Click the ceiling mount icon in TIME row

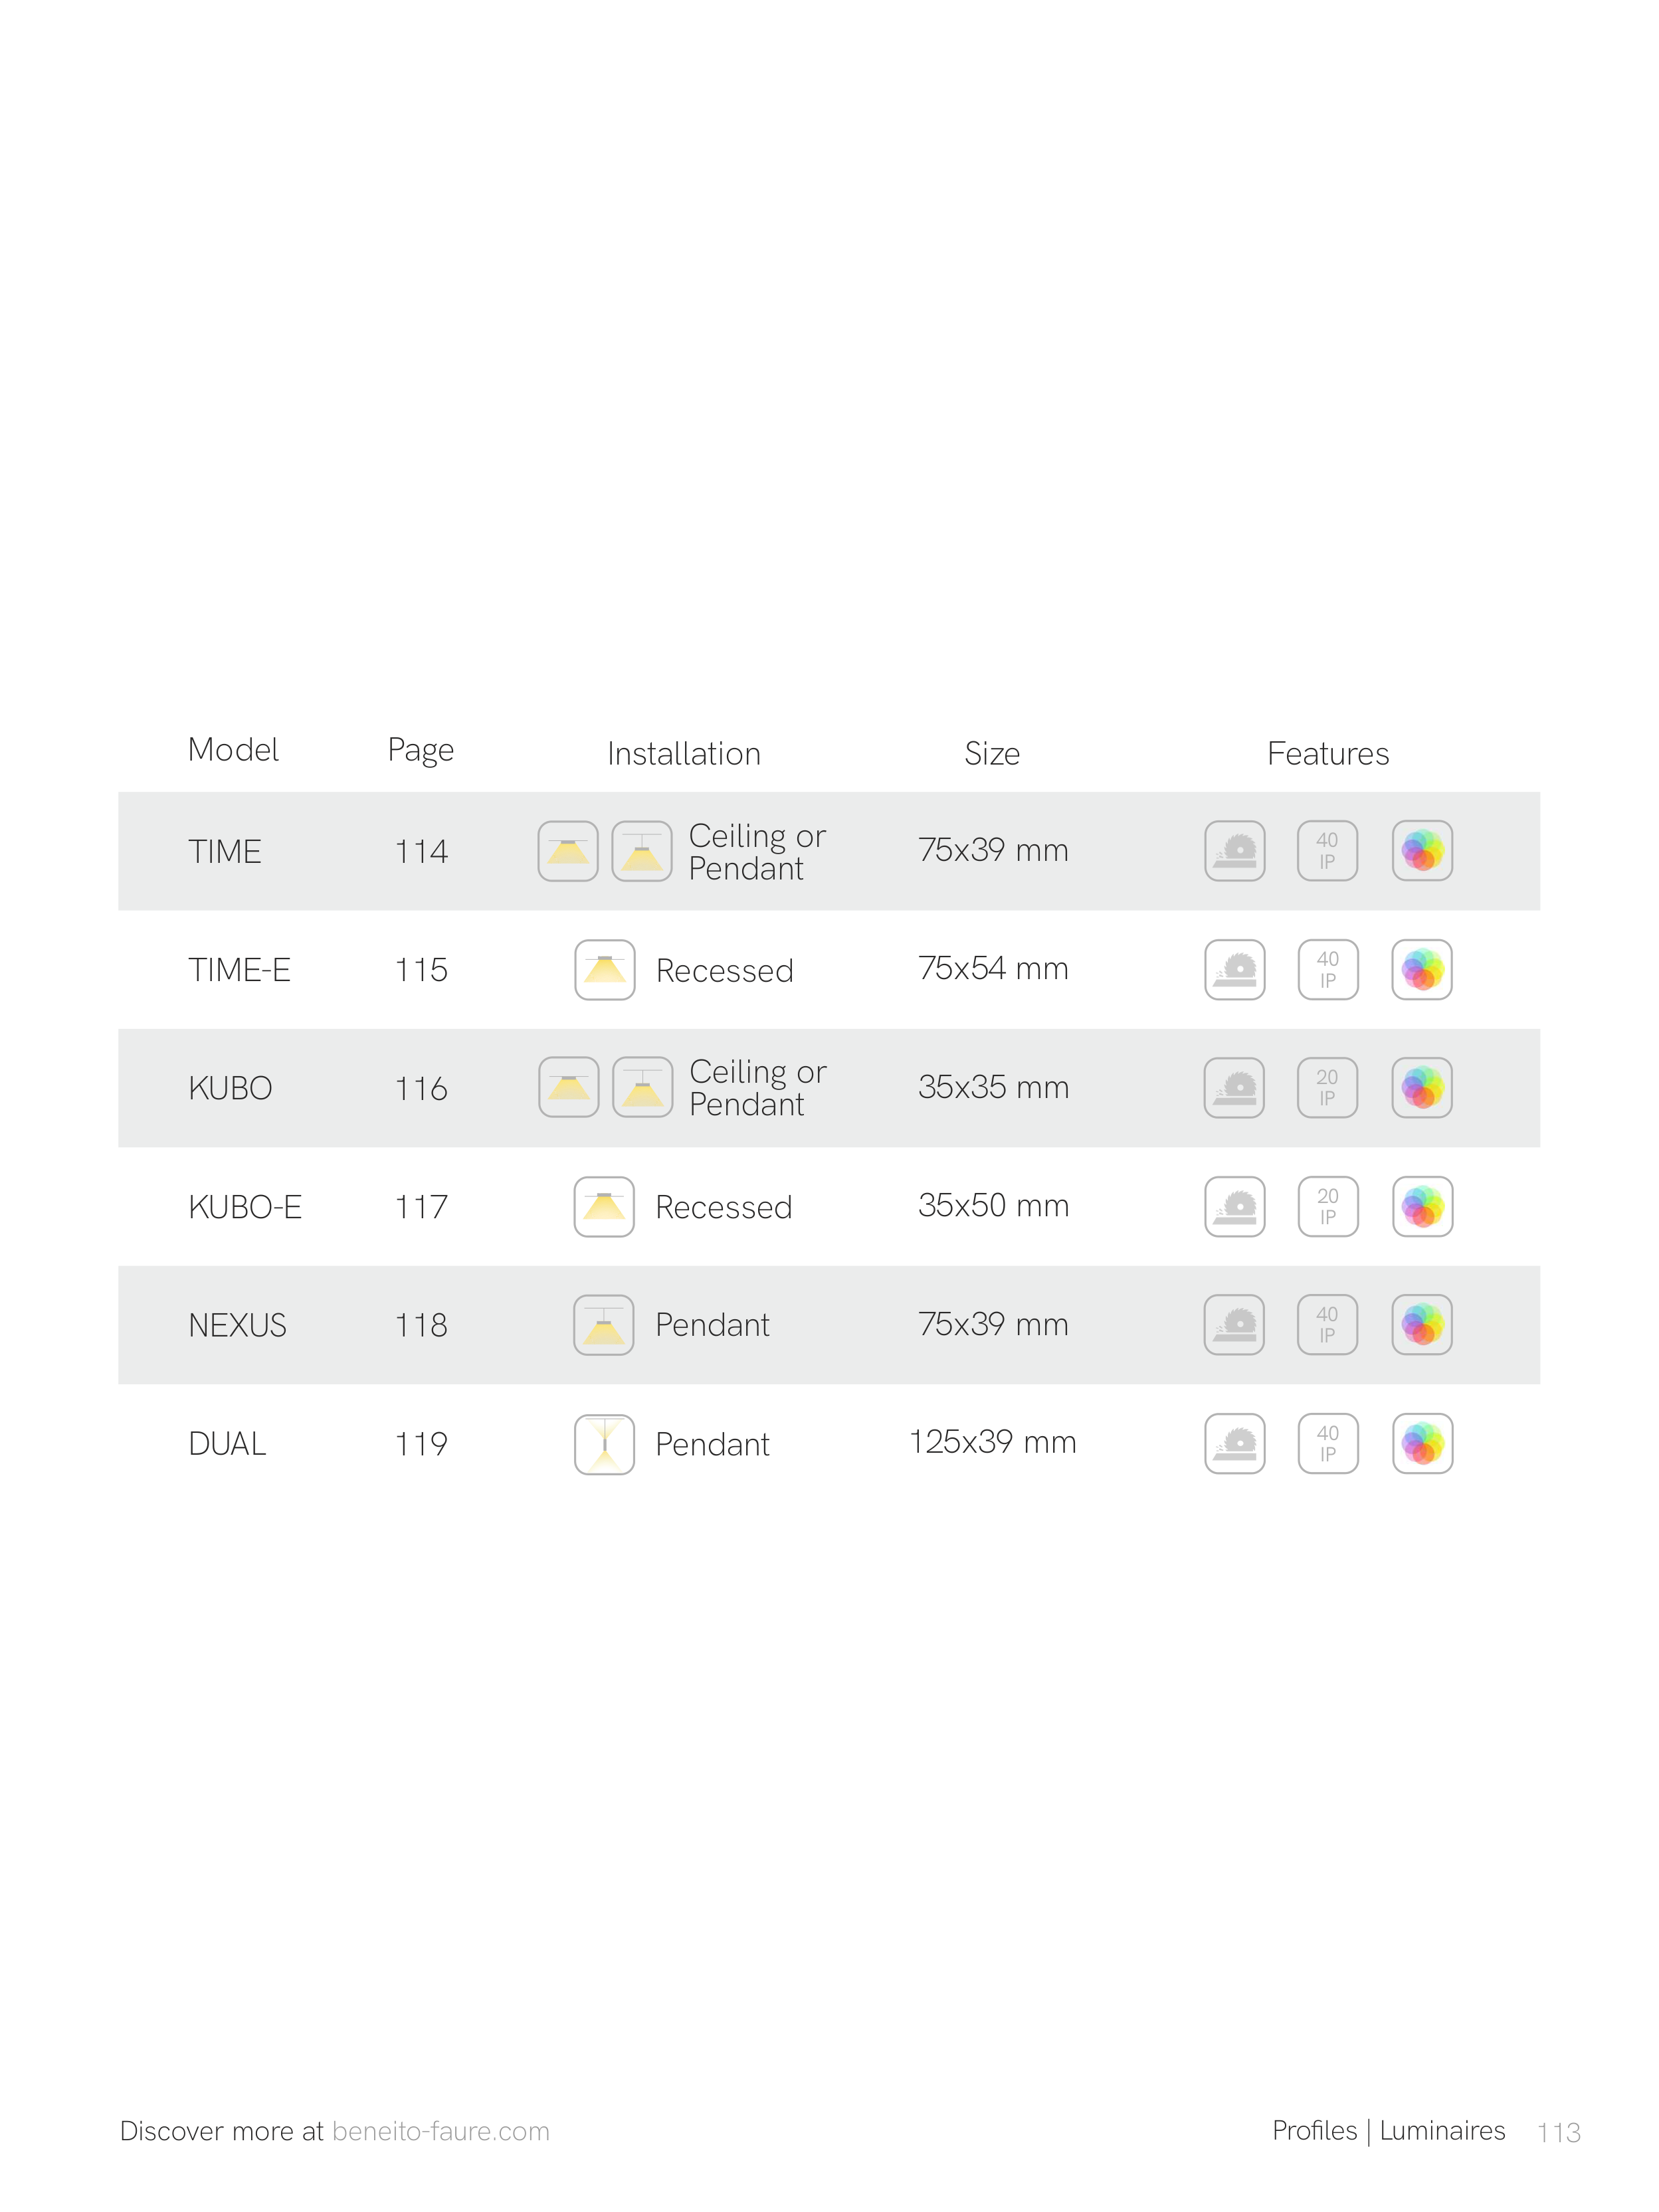click(567, 851)
